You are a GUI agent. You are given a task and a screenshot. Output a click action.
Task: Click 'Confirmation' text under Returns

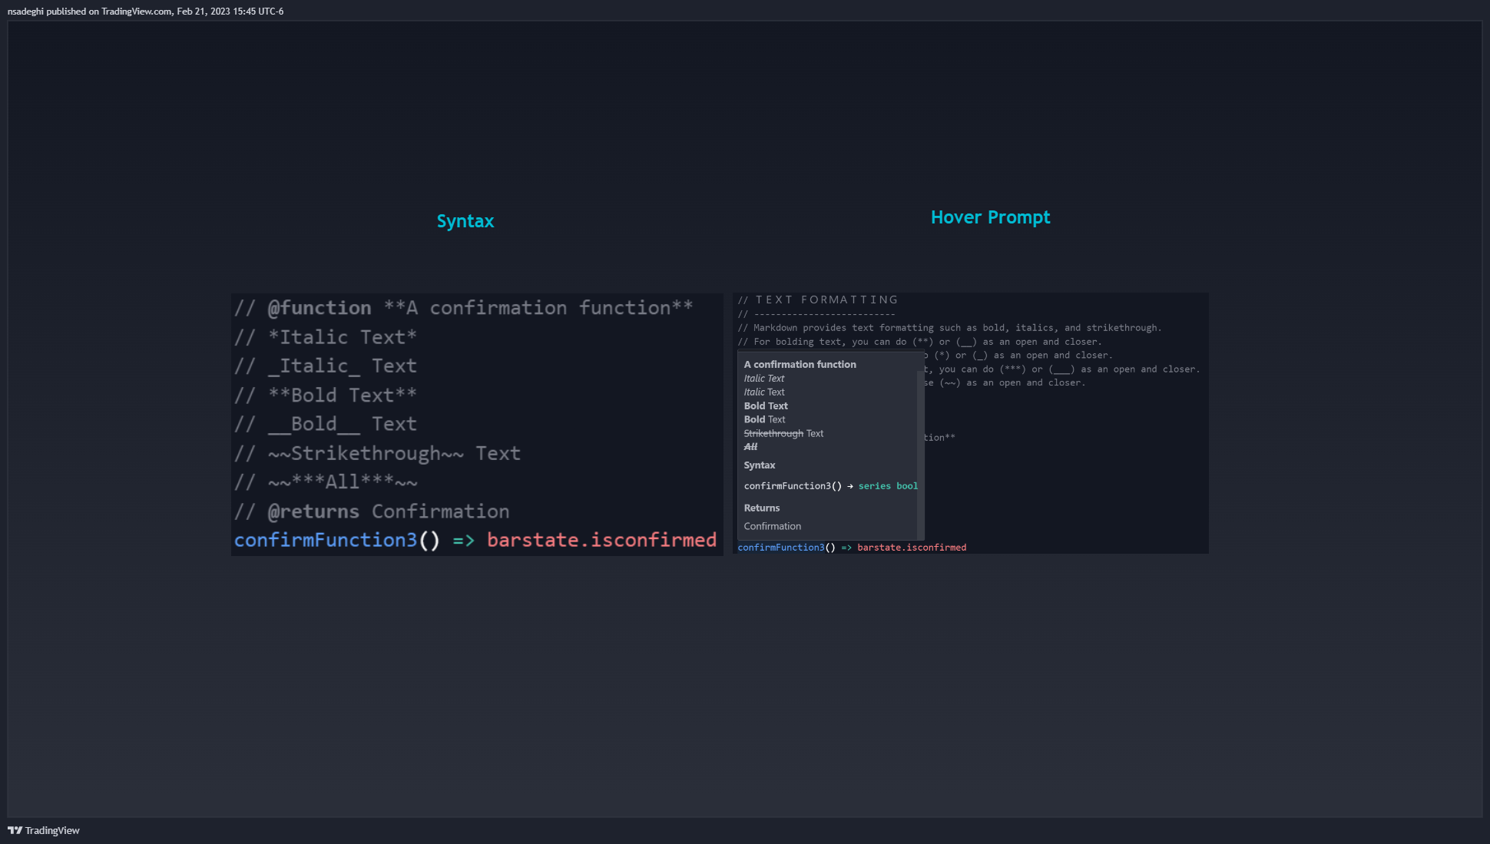[x=772, y=527]
